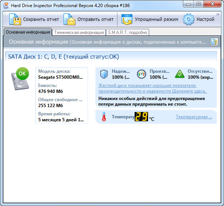
Task: Click the Отправить отчет label
Action: pos(95,19)
